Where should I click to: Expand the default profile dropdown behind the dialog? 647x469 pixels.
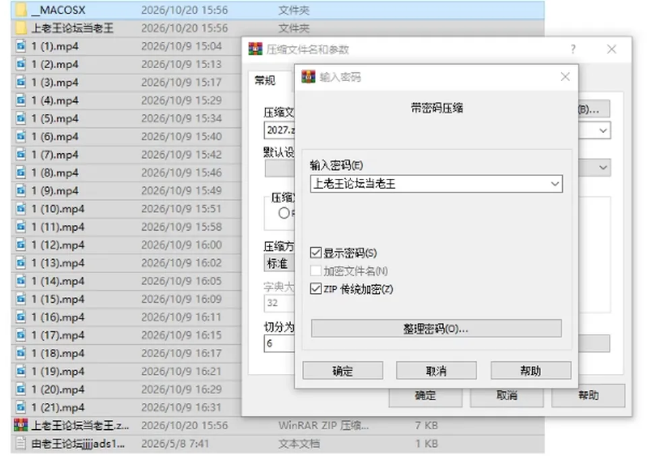[603, 167]
